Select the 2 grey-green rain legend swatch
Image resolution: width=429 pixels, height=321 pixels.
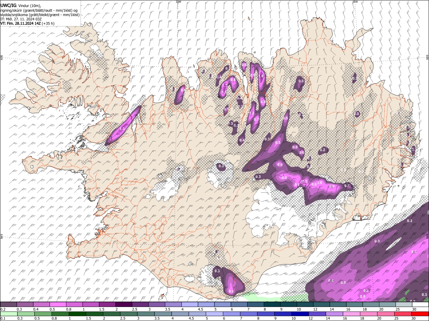click(x=112, y=314)
